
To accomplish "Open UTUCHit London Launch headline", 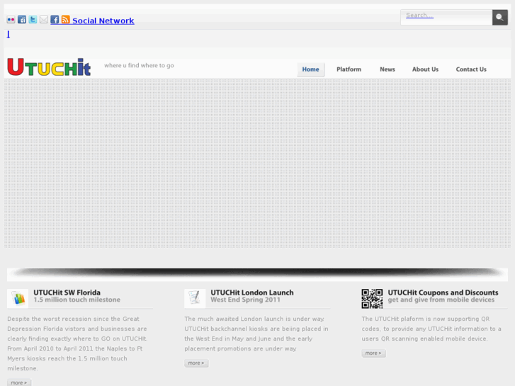I will (x=252, y=293).
